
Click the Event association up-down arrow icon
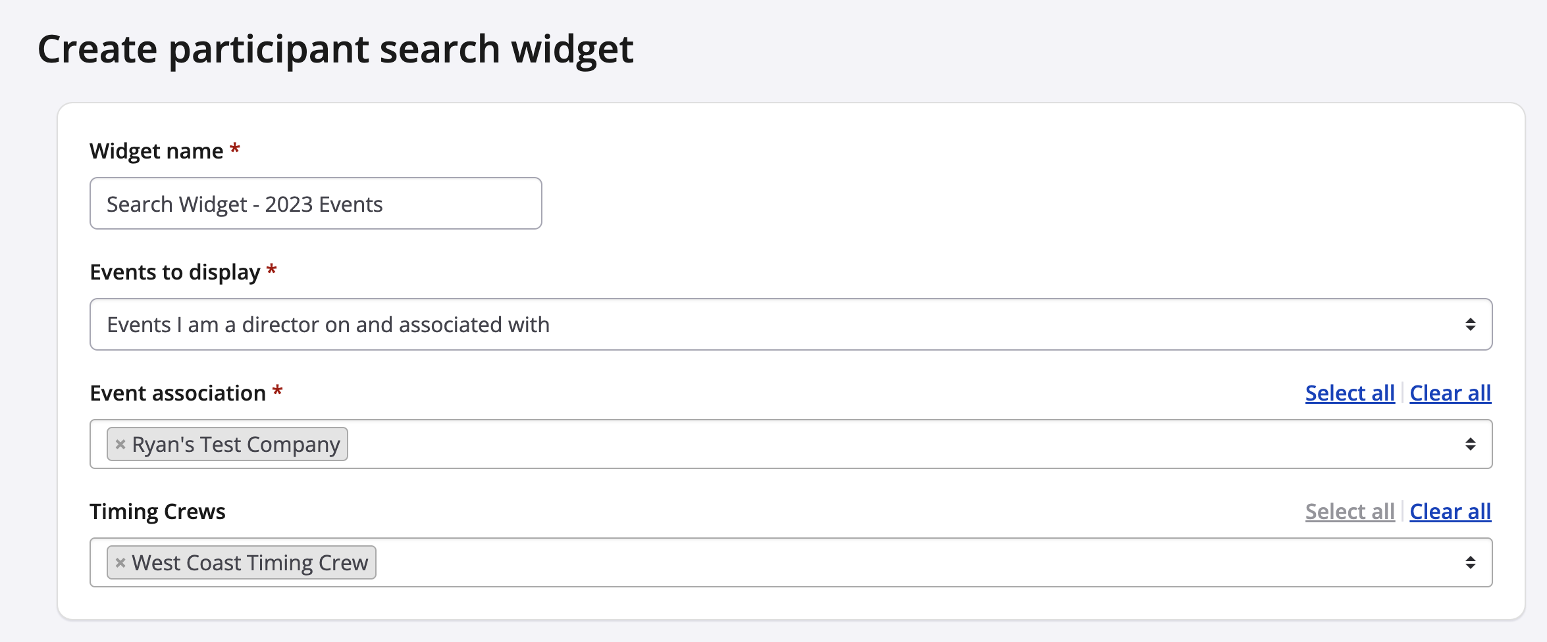1470,444
